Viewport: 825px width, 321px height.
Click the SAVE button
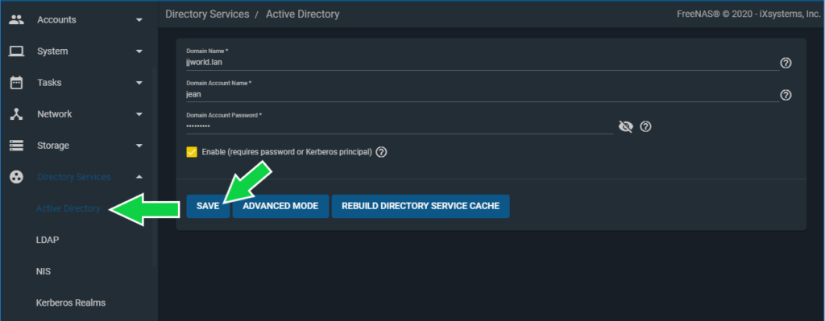(208, 206)
